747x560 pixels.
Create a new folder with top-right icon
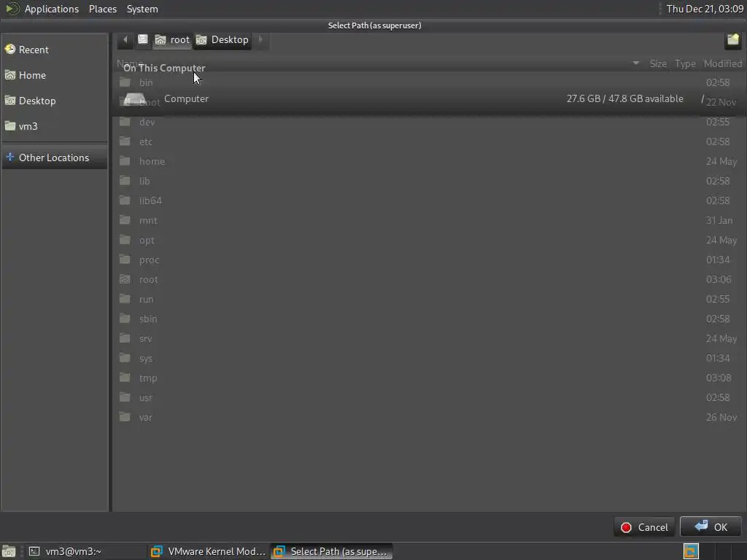tap(732, 40)
